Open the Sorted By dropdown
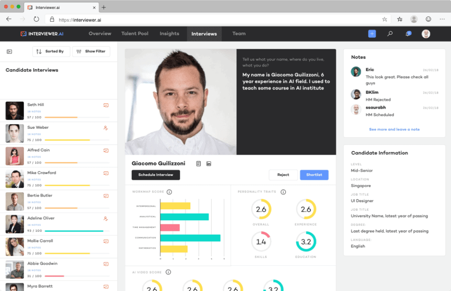The width and height of the screenshot is (451, 291). pyautogui.click(x=51, y=51)
